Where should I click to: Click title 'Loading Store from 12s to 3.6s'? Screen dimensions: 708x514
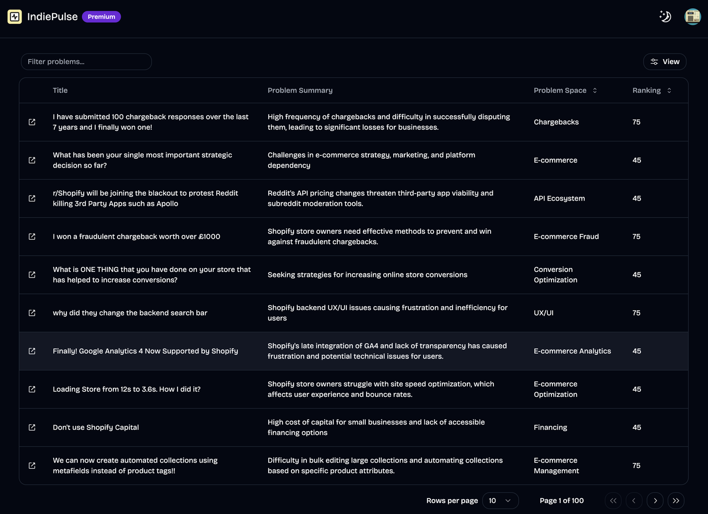[x=127, y=389]
